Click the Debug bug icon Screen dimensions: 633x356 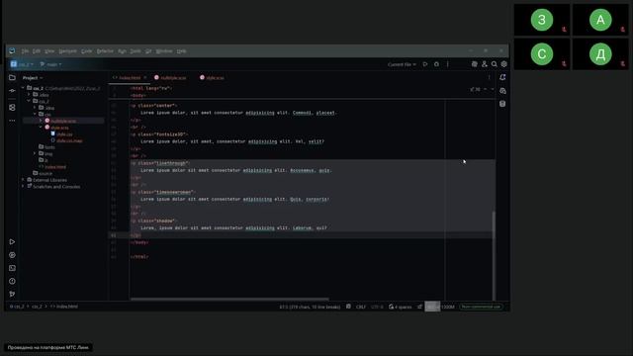coord(436,64)
